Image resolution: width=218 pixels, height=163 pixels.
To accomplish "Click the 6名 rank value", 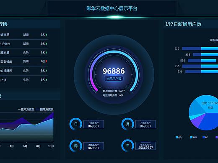I will pos(42,71).
